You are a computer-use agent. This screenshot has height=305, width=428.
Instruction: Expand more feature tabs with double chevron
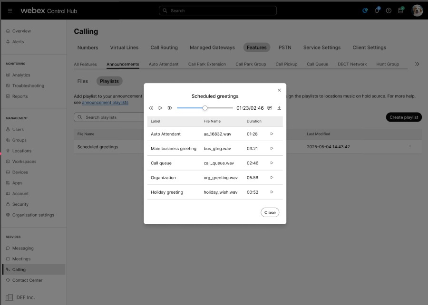(x=417, y=64)
